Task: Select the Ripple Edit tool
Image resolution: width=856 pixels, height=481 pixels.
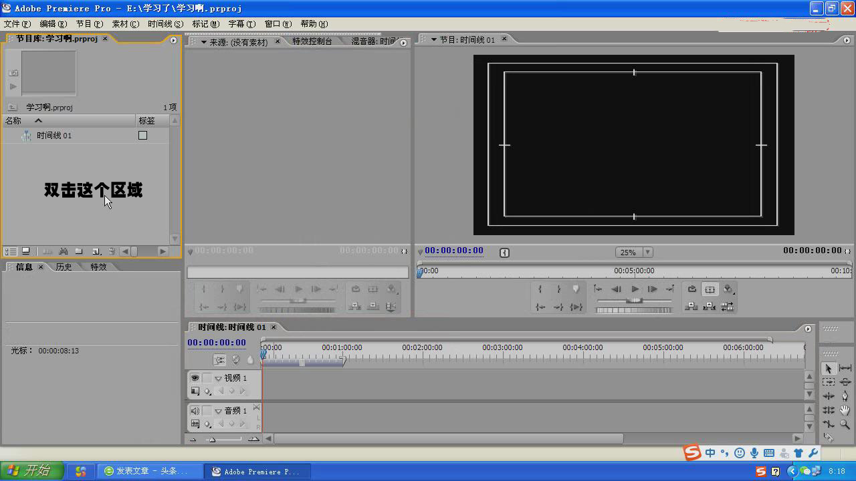Action: coord(829,396)
